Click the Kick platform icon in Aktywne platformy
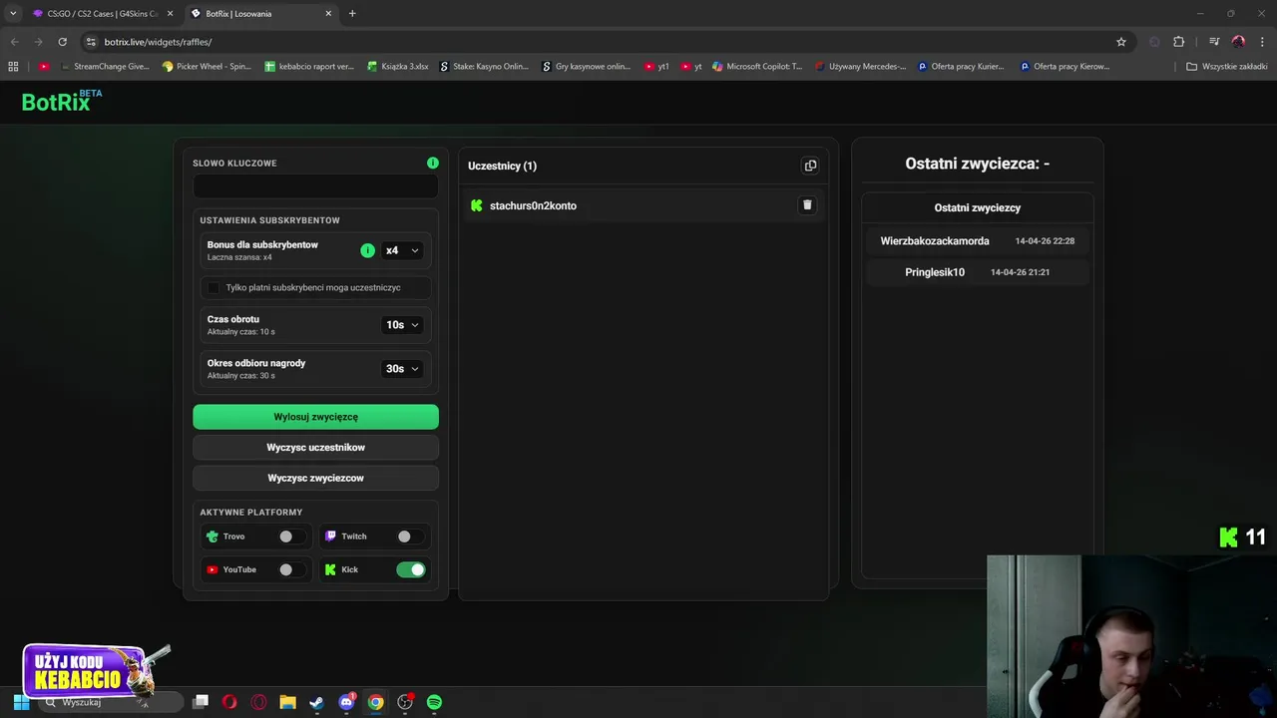 [331, 569]
